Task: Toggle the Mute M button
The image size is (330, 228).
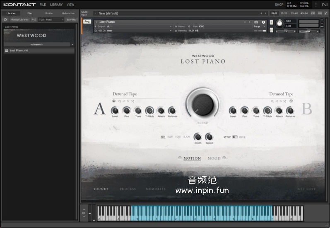Action: pyautogui.click(x=272, y=30)
